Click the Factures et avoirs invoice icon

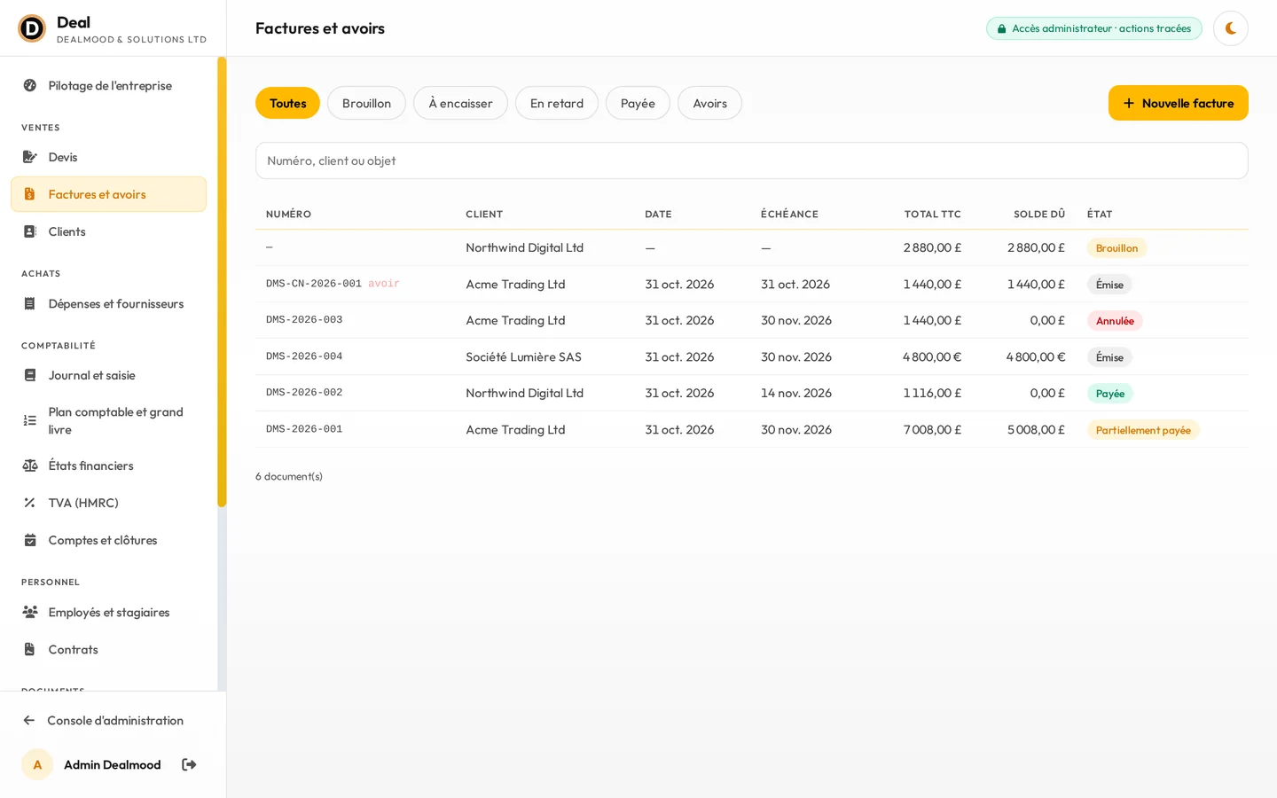tap(30, 194)
